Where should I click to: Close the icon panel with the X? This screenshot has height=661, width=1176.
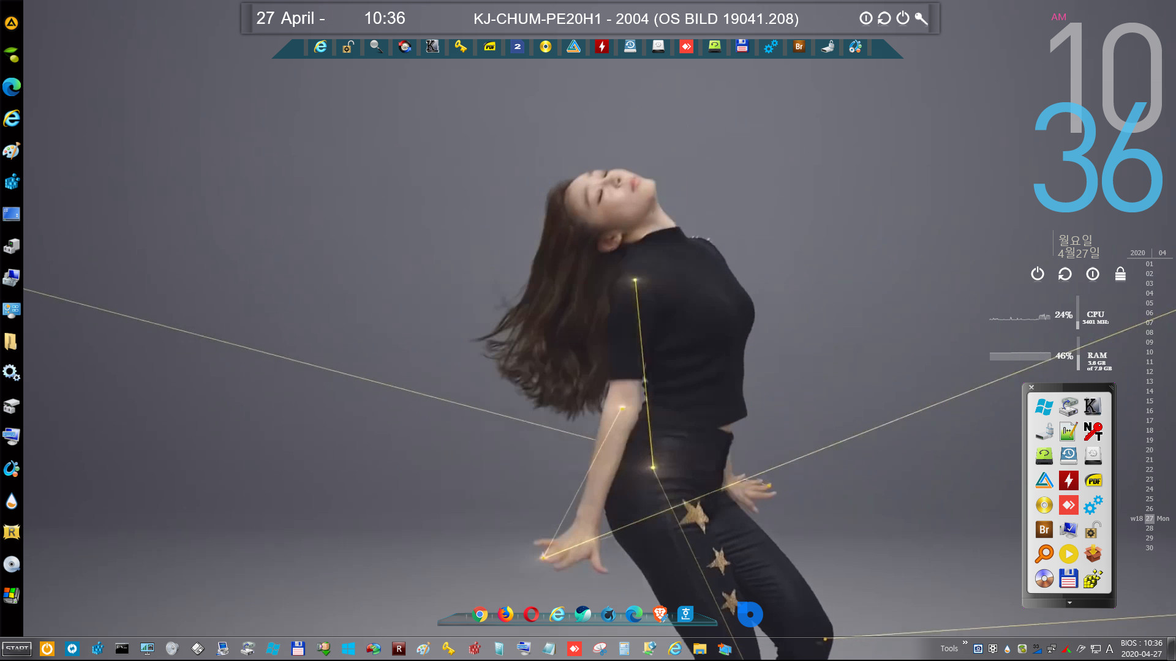pyautogui.click(x=1031, y=387)
